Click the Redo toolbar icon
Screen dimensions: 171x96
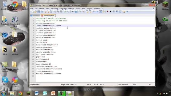click(68, 11)
